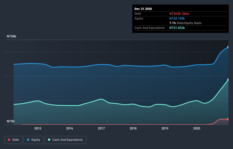Click the NT$228.156m debt value
The height and width of the screenshot is (149, 233).
[x=179, y=14]
